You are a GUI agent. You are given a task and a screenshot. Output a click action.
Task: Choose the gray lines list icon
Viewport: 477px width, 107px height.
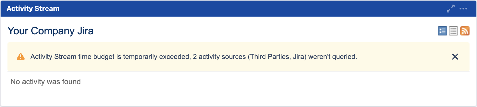(453, 31)
